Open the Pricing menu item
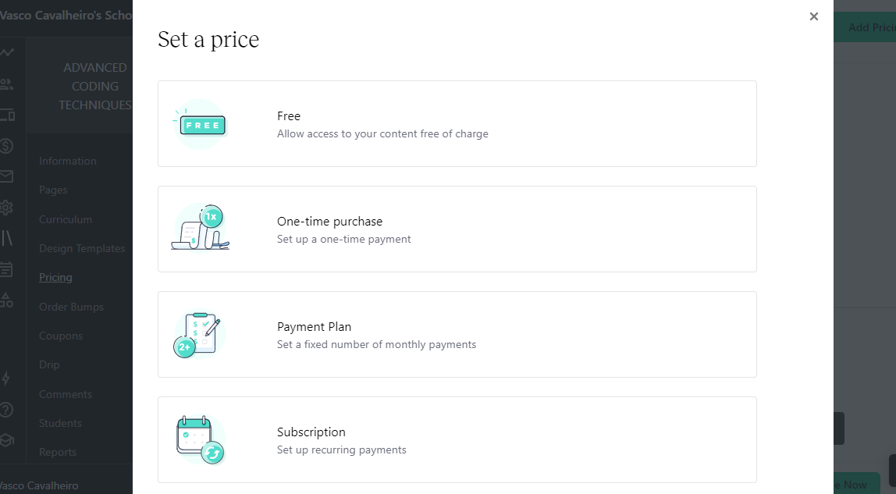Viewport: 896px width, 494px height. click(55, 278)
